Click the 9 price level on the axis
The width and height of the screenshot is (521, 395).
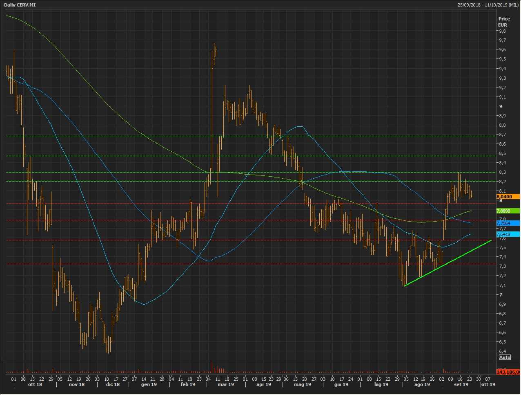[x=501, y=106]
